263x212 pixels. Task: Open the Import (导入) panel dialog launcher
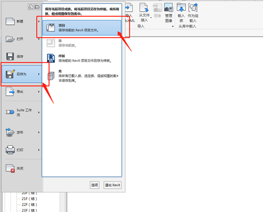pos(173,26)
